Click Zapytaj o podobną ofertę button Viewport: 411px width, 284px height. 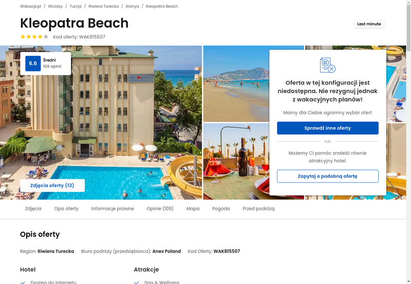[328, 176]
